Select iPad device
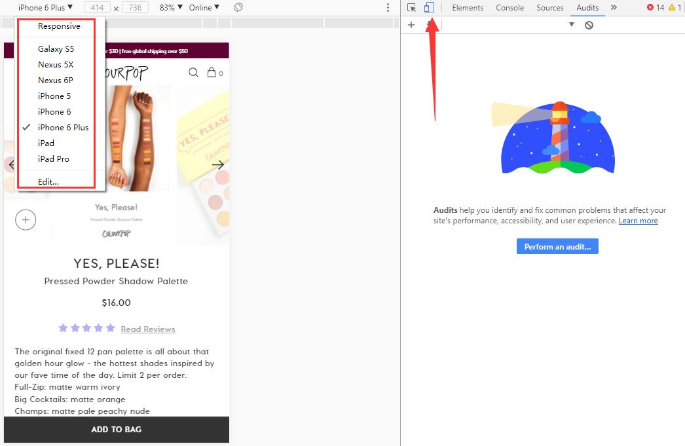The width and height of the screenshot is (685, 446). pos(60,143)
